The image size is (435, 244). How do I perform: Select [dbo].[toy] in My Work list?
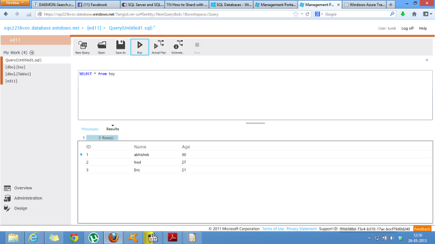point(15,67)
